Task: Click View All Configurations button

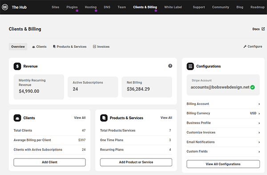Action: tap(223, 164)
